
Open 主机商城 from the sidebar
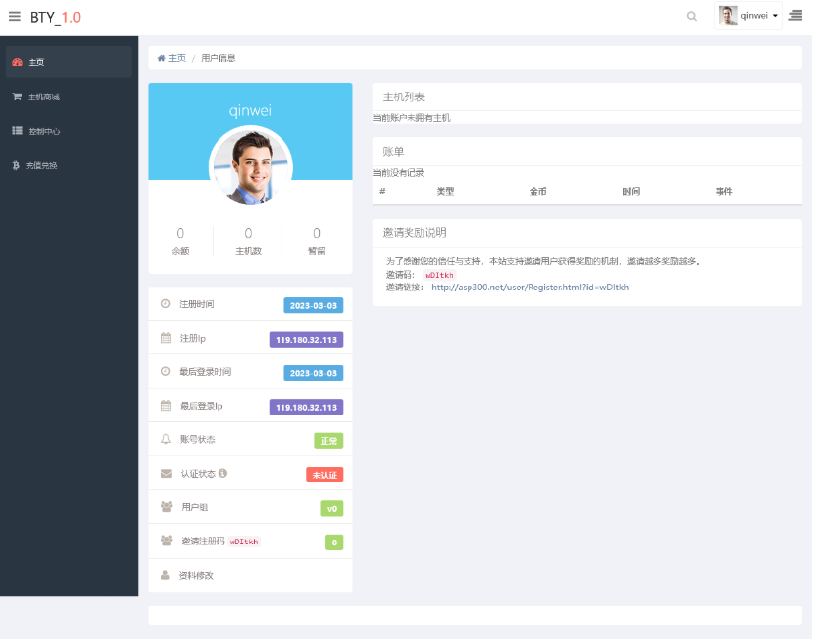(x=43, y=96)
